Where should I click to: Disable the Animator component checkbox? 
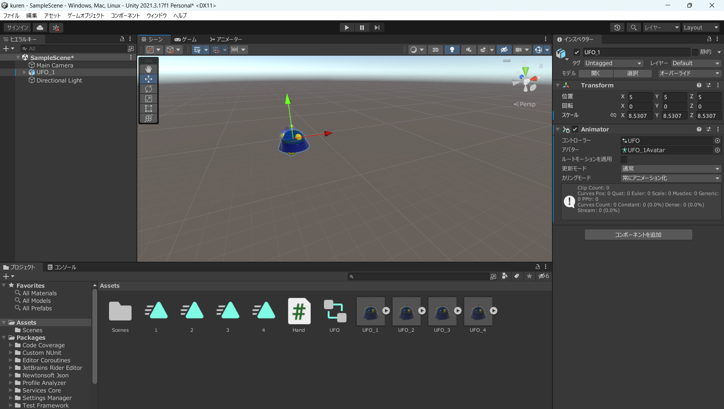coord(575,129)
